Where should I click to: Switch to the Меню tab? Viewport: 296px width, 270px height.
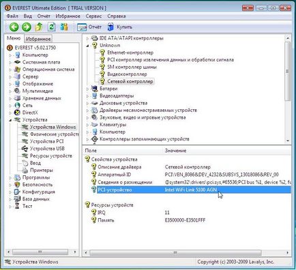coord(14,38)
